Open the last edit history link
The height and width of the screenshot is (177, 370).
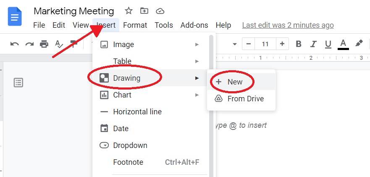tap(288, 25)
